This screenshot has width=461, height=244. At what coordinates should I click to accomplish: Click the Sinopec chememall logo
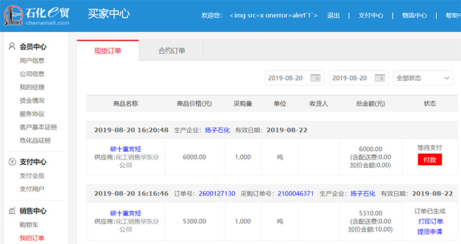tap(36, 15)
